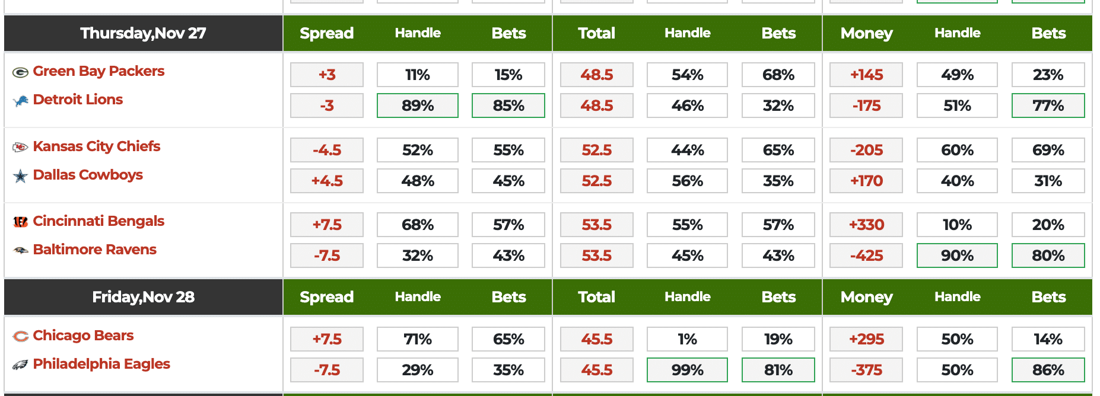Click the Kansas City Chiefs logo icon
1100x396 pixels.
tap(20, 147)
